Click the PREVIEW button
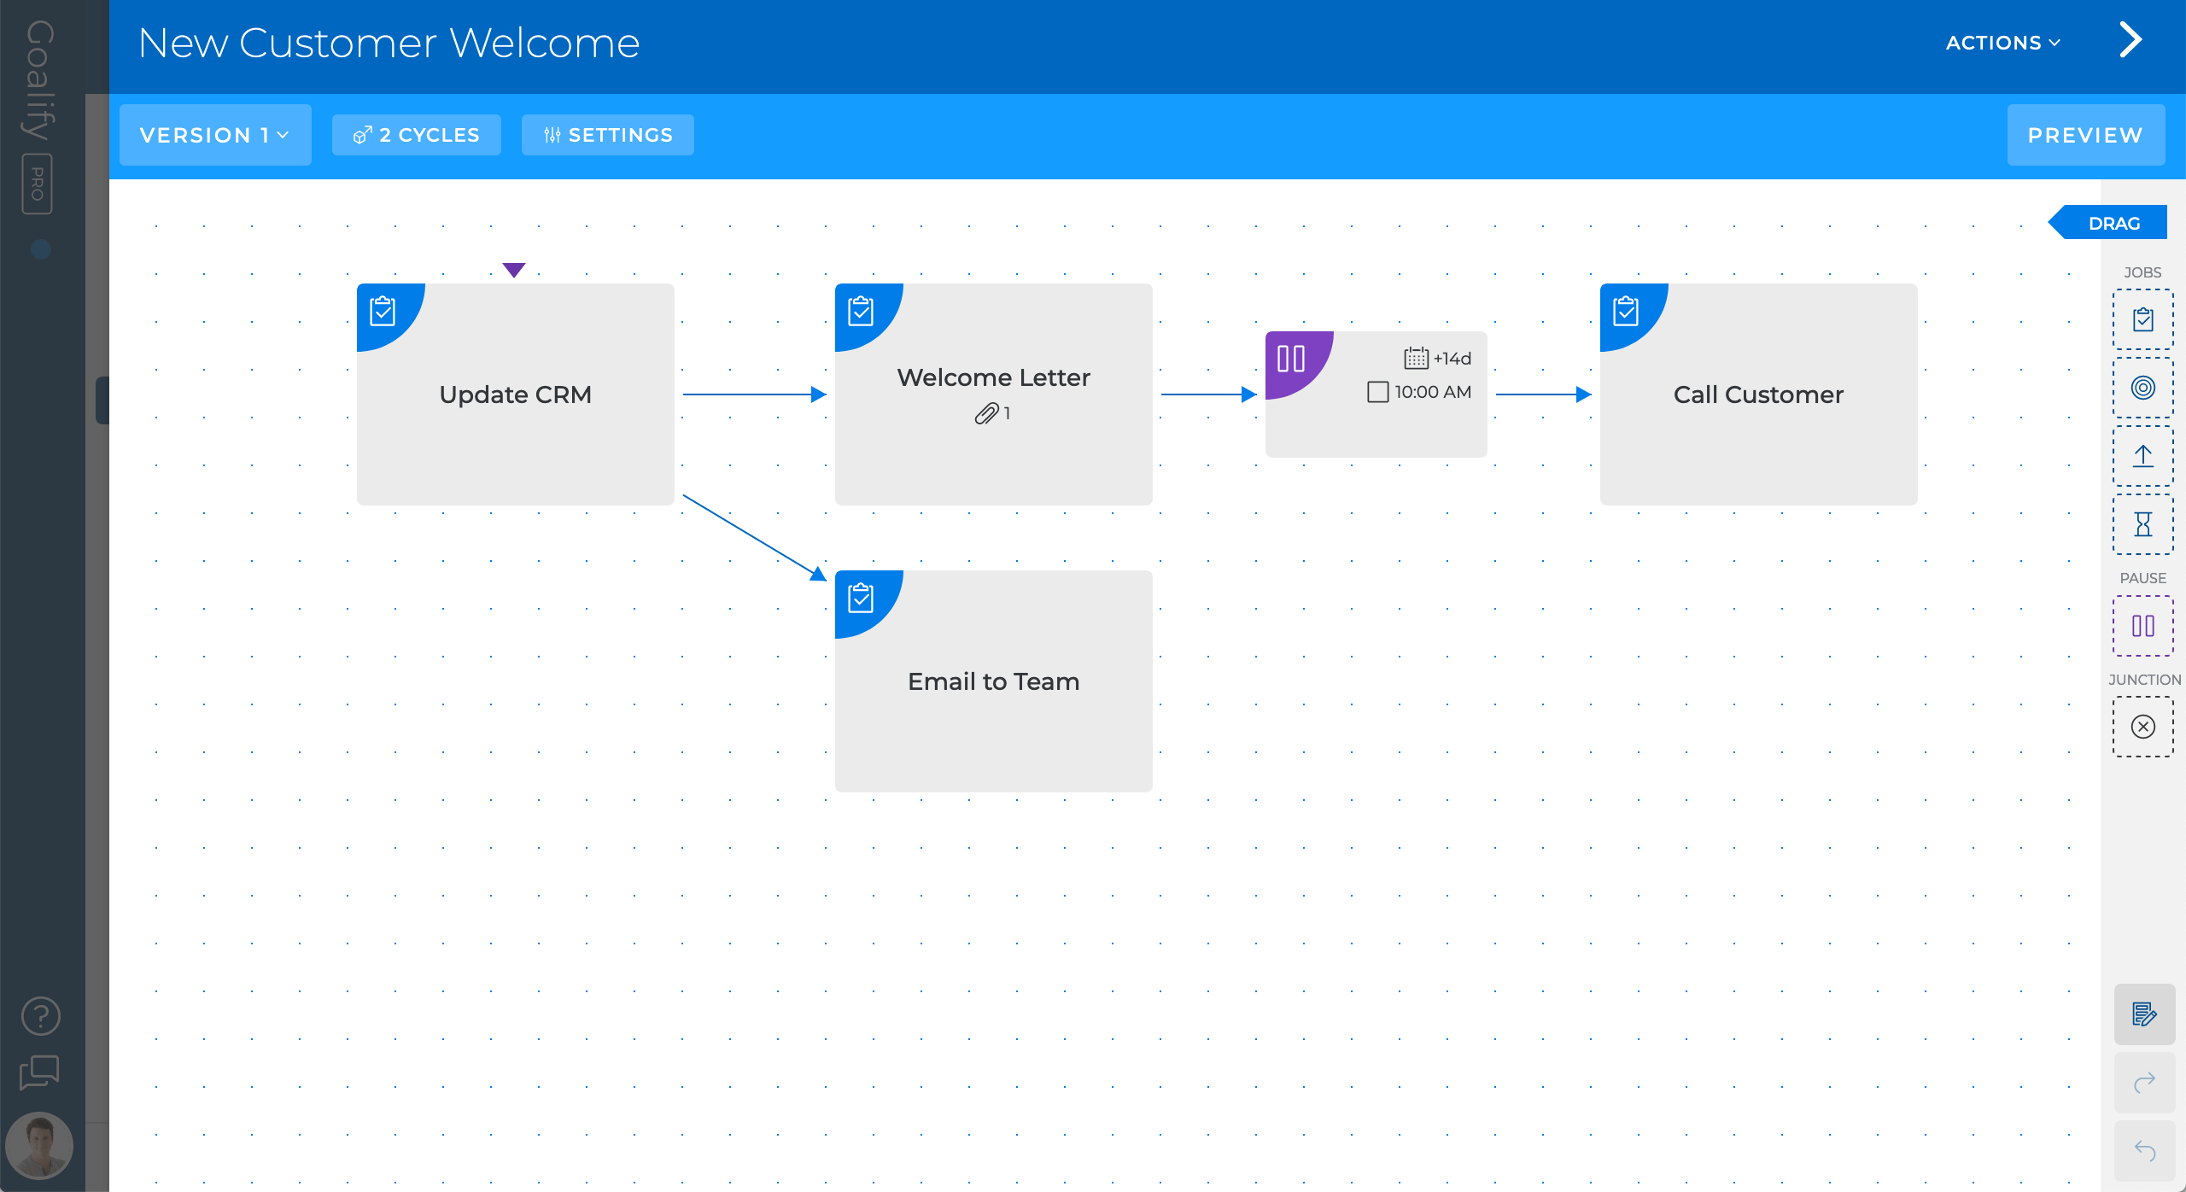2186x1192 pixels. pos(2086,134)
